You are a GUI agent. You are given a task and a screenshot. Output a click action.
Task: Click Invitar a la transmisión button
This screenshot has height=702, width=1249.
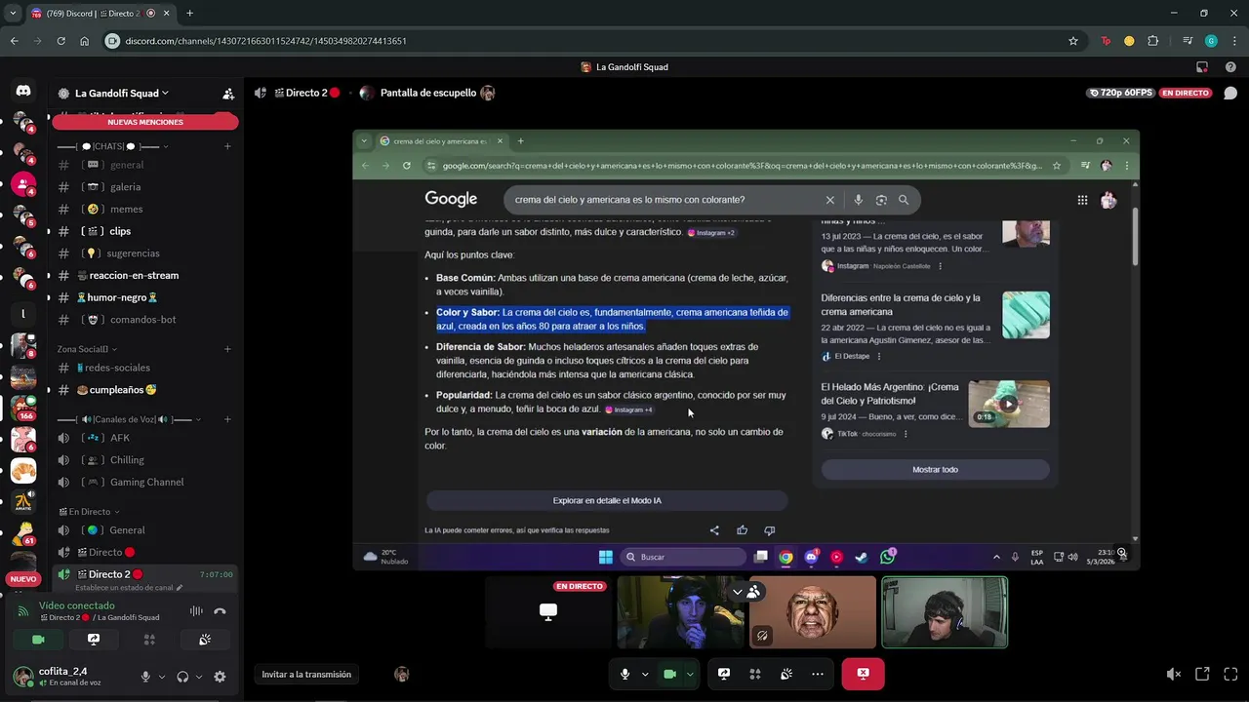306,675
